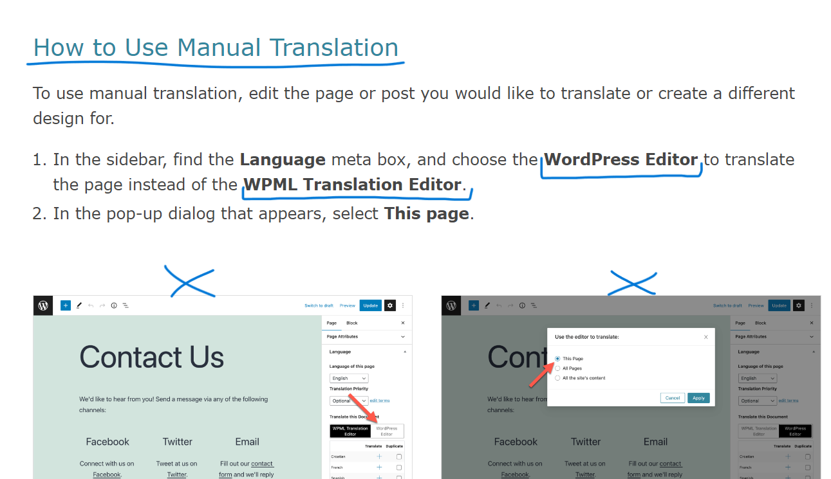Screen dimensions: 831x479
Task: Switch to the Block tab in left screenshot
Action: point(352,323)
